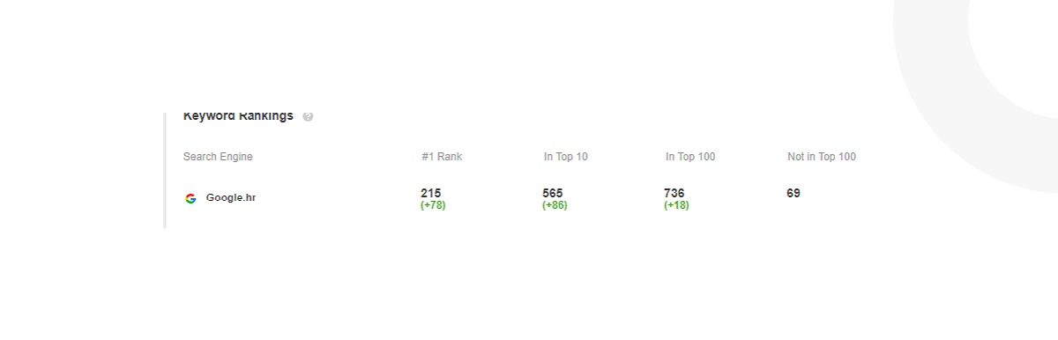Screen dimensions: 1058x340
Task: Open the 215 value under #1 Rank
Action: click(x=431, y=193)
